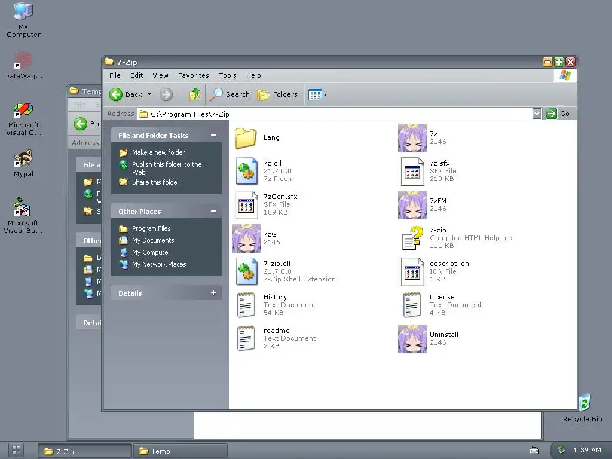612x459 pixels.
Task: Toggle the Folders pane button
Action: [x=277, y=94]
